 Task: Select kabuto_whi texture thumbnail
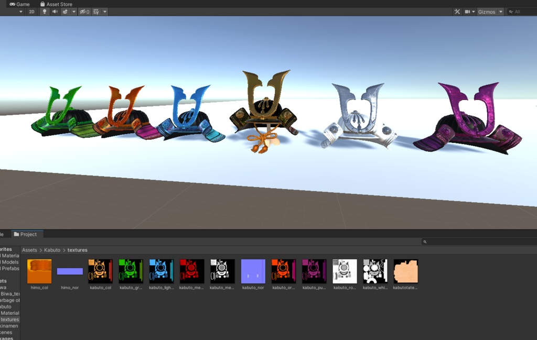click(x=375, y=271)
